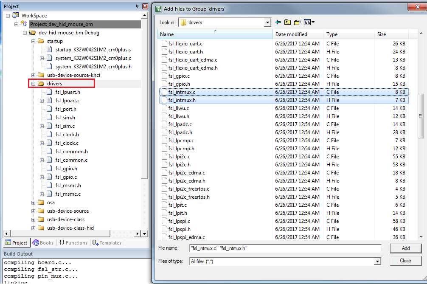Open the Look in folder dropdown
427x284 pixels.
pyautogui.click(x=267, y=22)
